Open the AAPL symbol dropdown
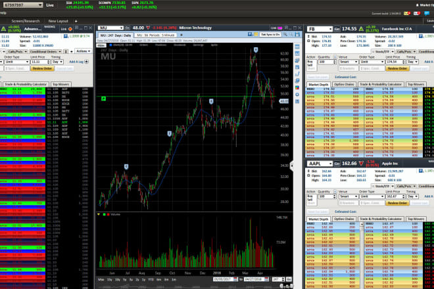 pyautogui.click(x=330, y=164)
